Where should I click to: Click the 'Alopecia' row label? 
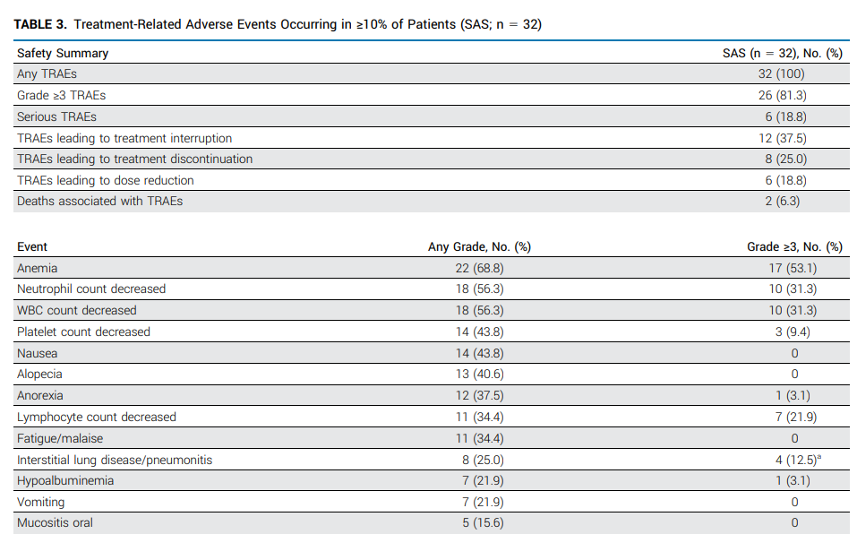[x=39, y=374]
